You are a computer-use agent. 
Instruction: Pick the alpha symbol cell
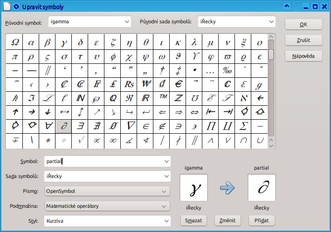tap(31, 42)
